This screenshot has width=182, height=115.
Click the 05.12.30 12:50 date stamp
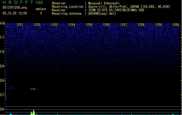15,13
